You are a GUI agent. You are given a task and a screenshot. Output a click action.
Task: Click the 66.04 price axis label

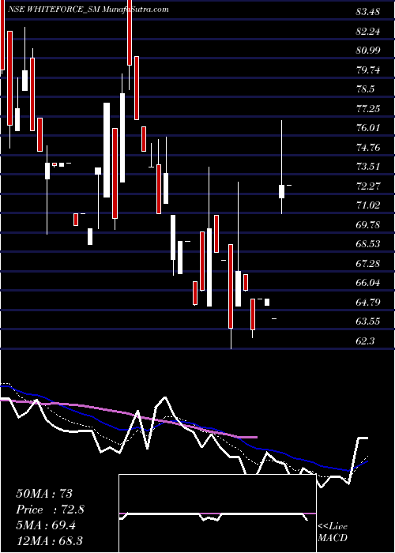pos(368,283)
